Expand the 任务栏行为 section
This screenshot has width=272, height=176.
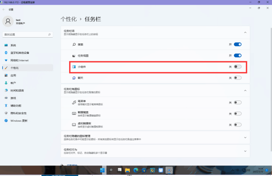click(x=245, y=150)
